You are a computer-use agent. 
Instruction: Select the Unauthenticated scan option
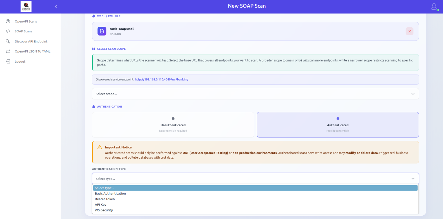click(173, 125)
